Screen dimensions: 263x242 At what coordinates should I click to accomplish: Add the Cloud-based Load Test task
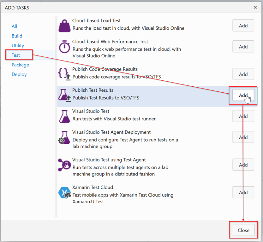(243, 26)
